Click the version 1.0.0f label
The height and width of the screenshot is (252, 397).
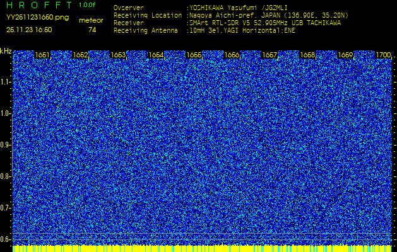click(87, 5)
